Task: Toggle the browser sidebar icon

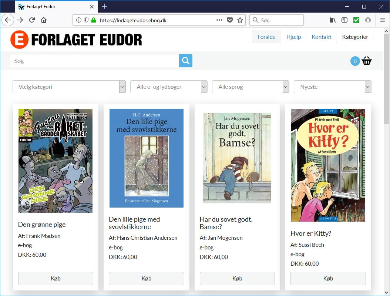Action: (344, 20)
